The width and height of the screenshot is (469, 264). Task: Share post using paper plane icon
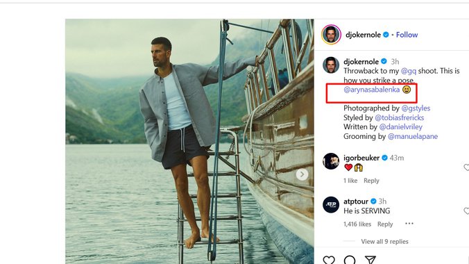click(370, 260)
